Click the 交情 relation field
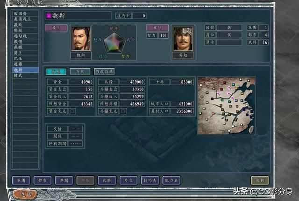Image resolution: width=299 pixels, height=201 pixels. [76, 129]
